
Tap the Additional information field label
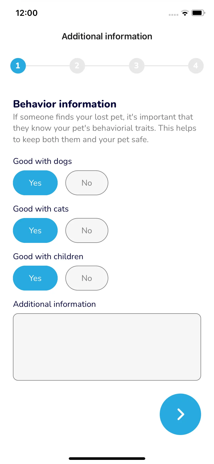pos(55,304)
